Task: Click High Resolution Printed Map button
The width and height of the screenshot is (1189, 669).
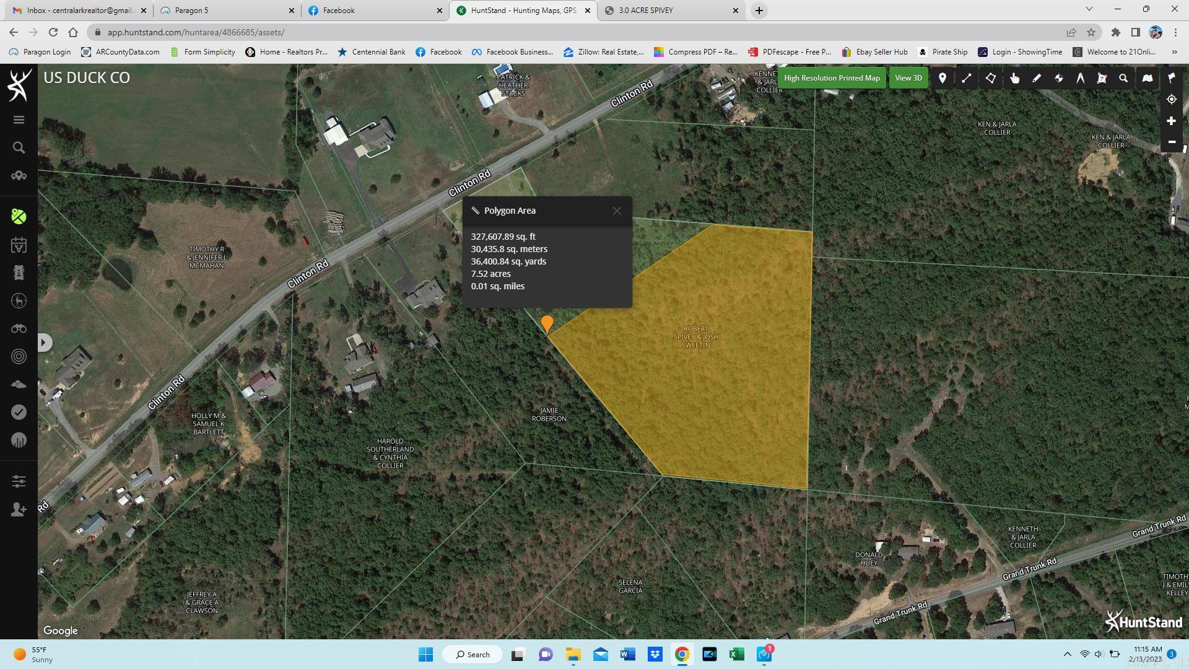Action: [832, 78]
